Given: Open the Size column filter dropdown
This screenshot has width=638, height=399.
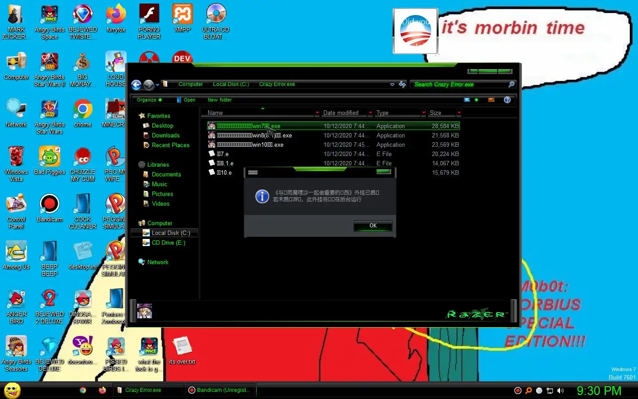Looking at the screenshot, I should click(x=459, y=113).
